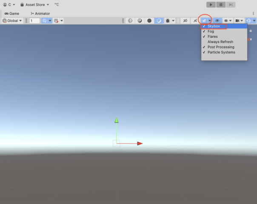
Task: Open the debug draw mode dropdown arrow
Action: [173, 21]
